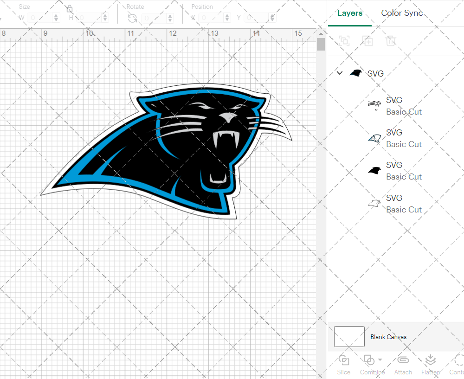Screen dimensions: 464x379
Task: Select the black panther SVG layer thumbnail
Action: 374,170
